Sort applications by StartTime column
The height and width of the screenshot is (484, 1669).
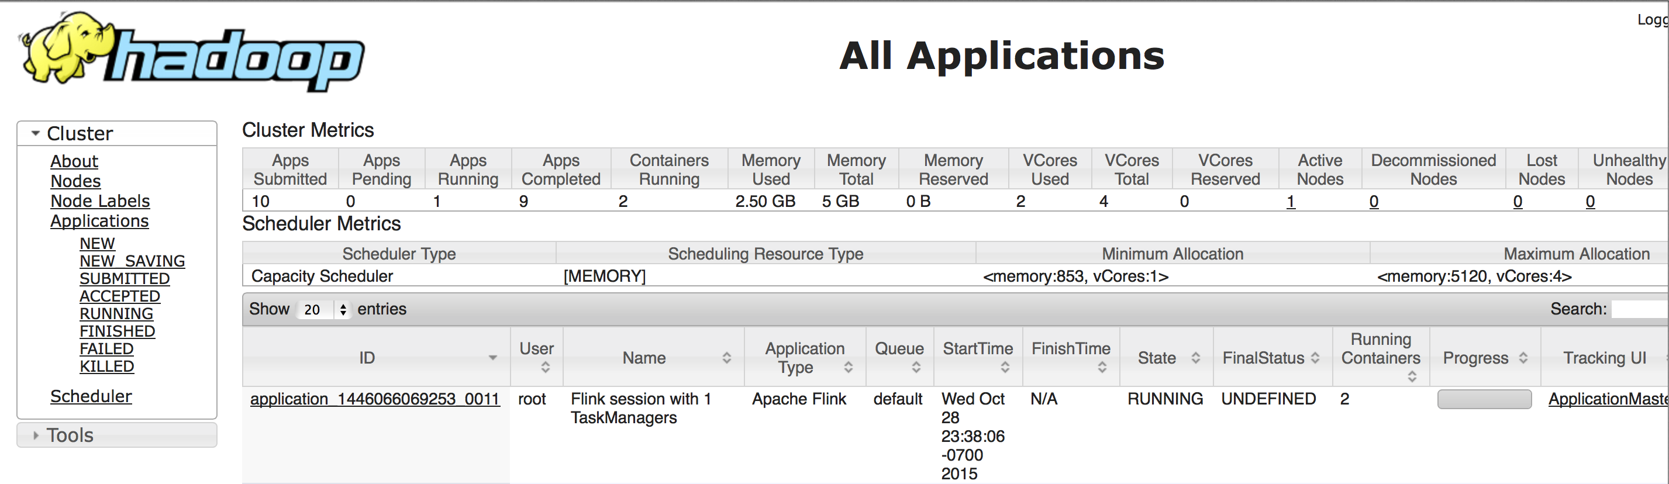tap(1004, 367)
